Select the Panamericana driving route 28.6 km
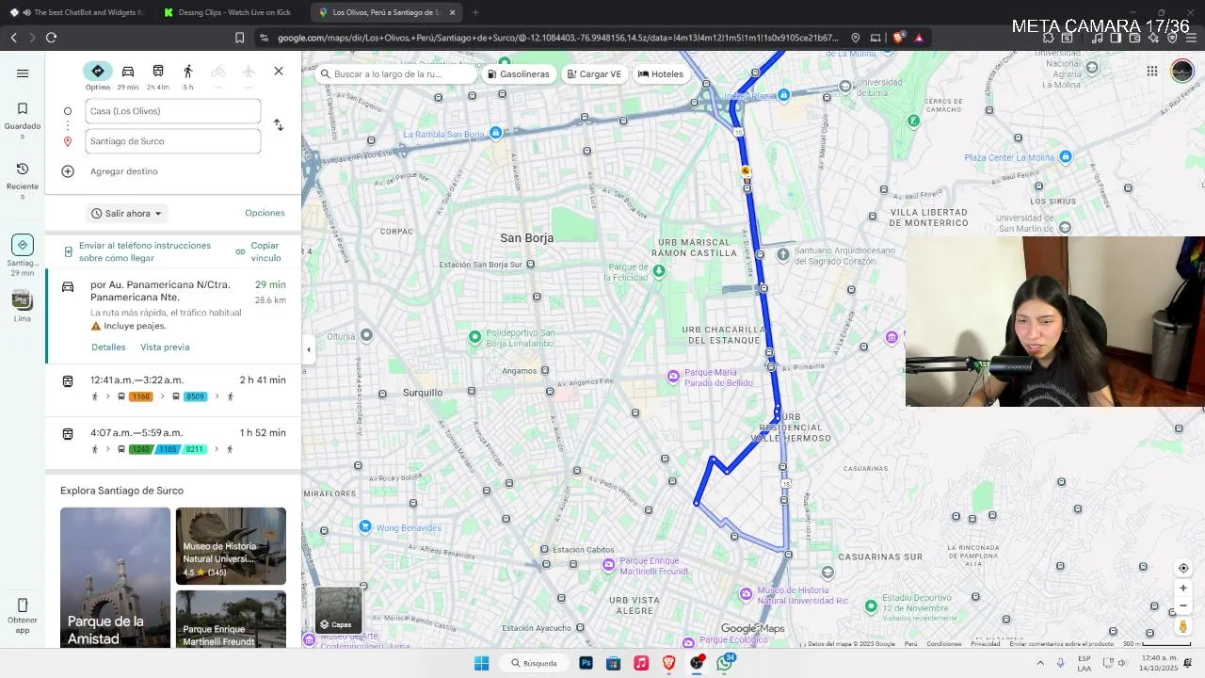 (174, 316)
